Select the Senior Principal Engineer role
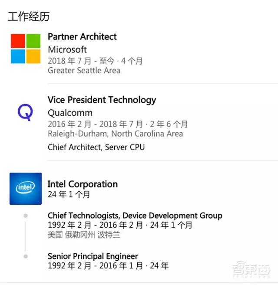Image resolution: width=278 pixels, height=285 pixels. pyautogui.click(x=93, y=256)
